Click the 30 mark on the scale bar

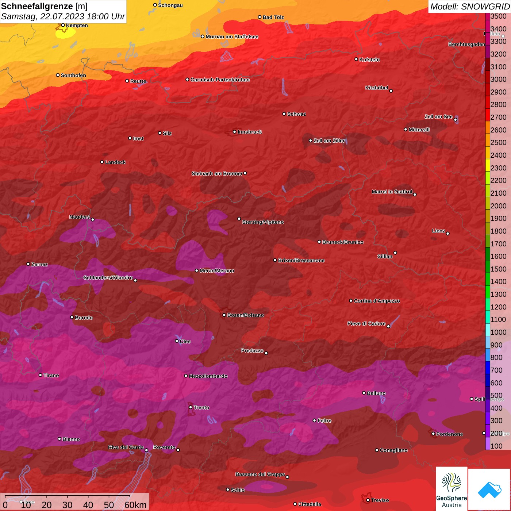[x=67, y=505]
